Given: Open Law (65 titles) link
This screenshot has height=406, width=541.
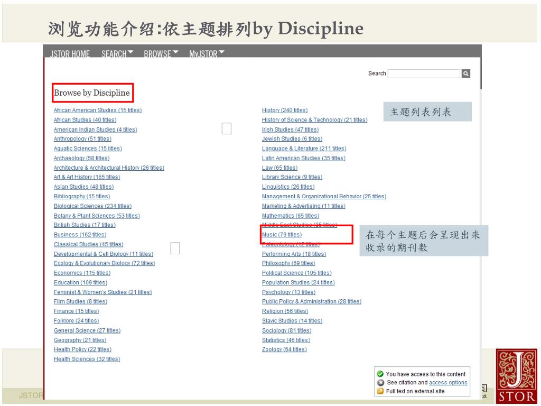Looking at the screenshot, I should (x=279, y=168).
